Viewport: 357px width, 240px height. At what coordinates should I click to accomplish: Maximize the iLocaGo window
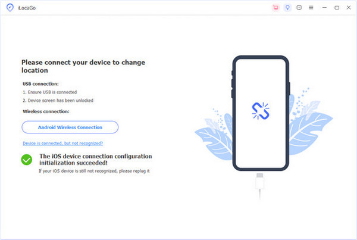click(x=337, y=8)
